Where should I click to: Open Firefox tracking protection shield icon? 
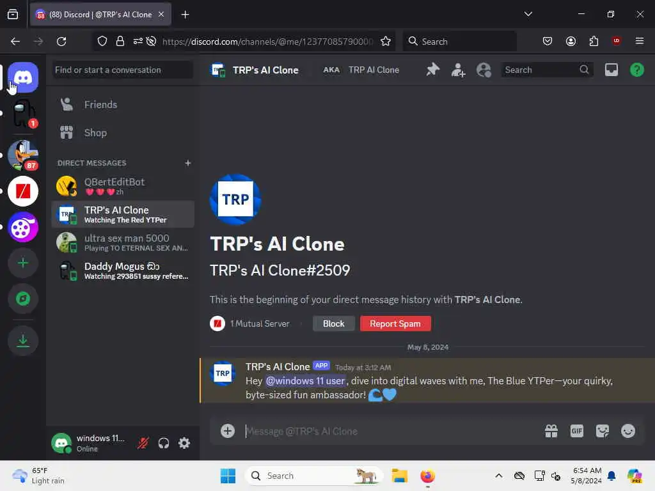102,42
